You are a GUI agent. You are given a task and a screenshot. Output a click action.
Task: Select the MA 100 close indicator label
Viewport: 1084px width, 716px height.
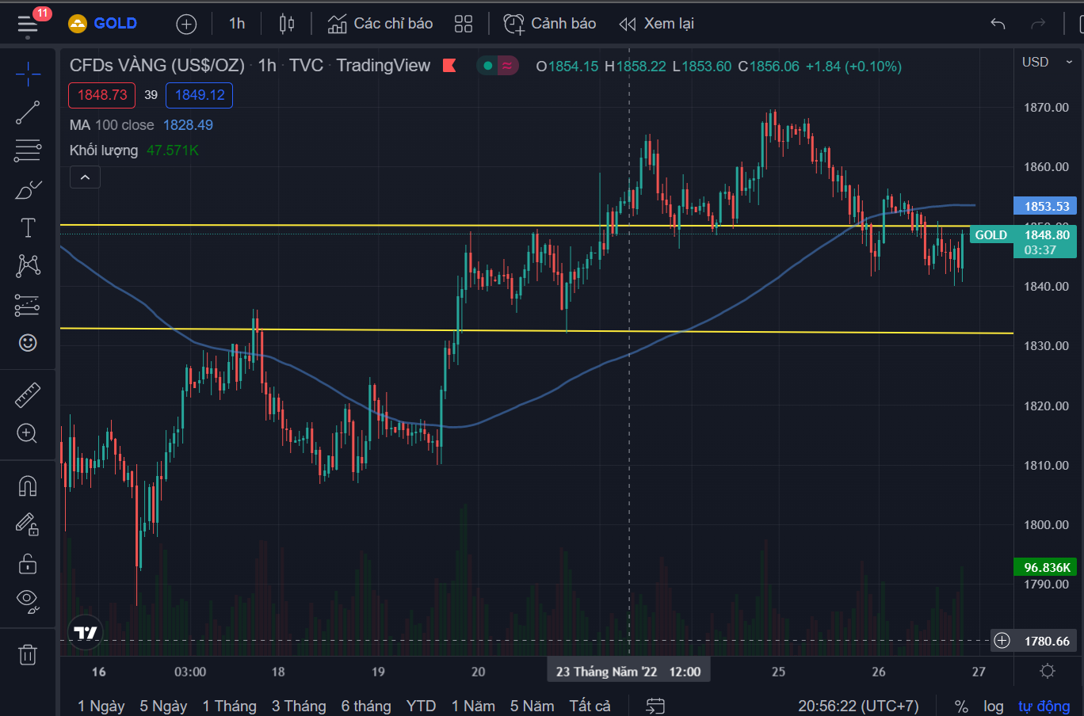click(x=112, y=125)
